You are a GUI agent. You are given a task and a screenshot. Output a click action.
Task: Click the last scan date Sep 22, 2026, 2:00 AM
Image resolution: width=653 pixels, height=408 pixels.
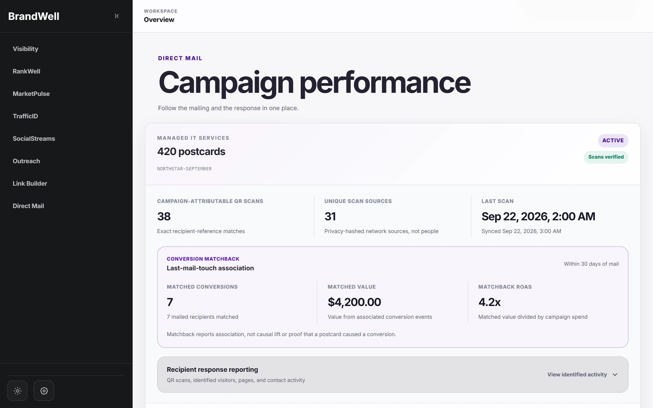coord(538,216)
